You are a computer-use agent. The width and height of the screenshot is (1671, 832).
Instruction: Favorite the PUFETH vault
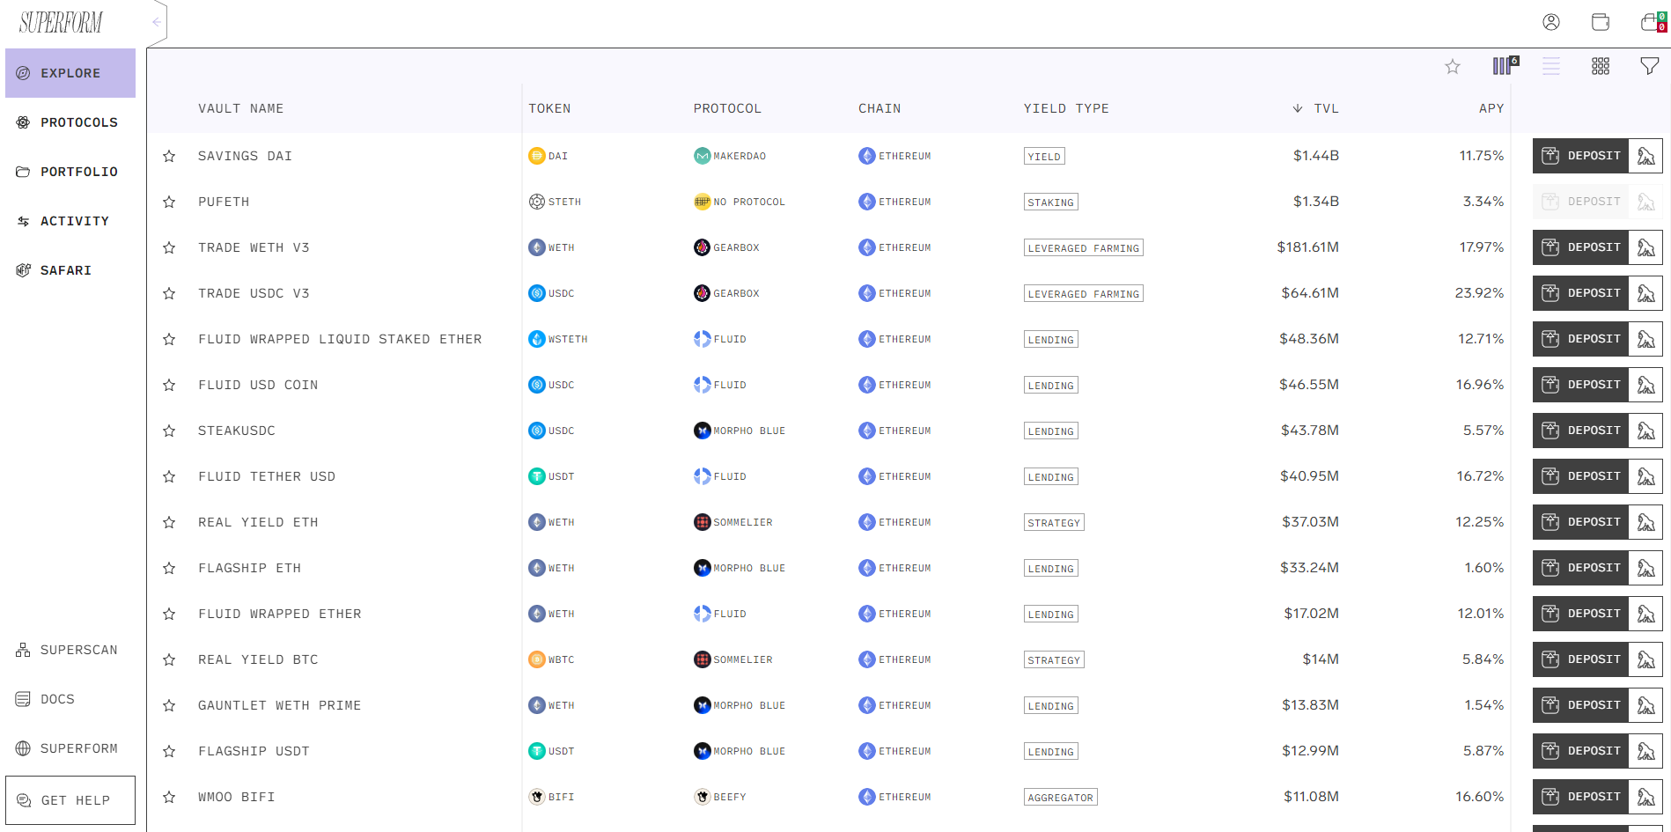(x=169, y=202)
